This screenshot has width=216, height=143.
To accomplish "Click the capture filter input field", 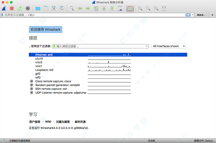I will 101,46.
